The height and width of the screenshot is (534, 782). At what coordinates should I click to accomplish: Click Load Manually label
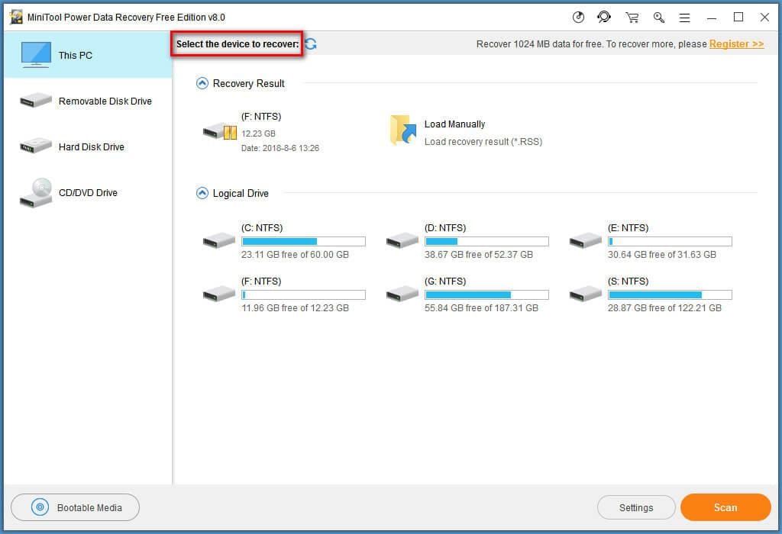click(x=454, y=124)
